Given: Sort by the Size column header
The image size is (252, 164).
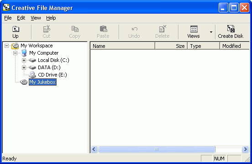Looking at the screenshot, I should tap(171, 46).
